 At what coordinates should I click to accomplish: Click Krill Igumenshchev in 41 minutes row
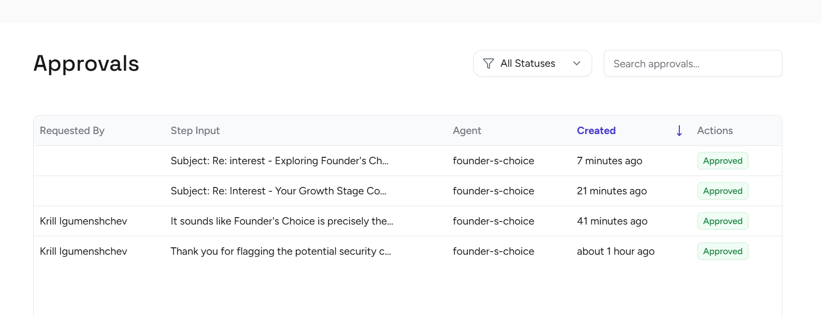83,221
